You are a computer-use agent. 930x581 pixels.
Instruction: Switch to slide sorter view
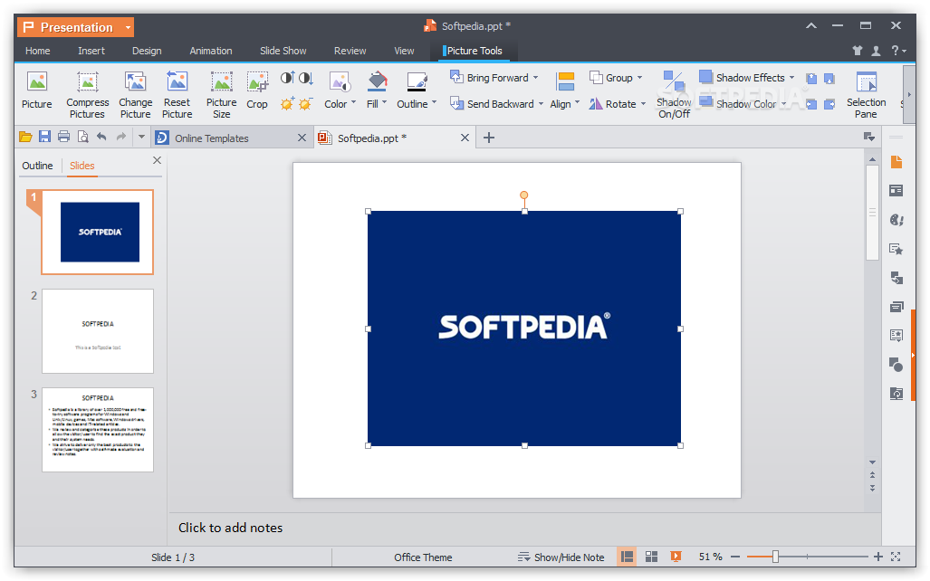coord(651,557)
